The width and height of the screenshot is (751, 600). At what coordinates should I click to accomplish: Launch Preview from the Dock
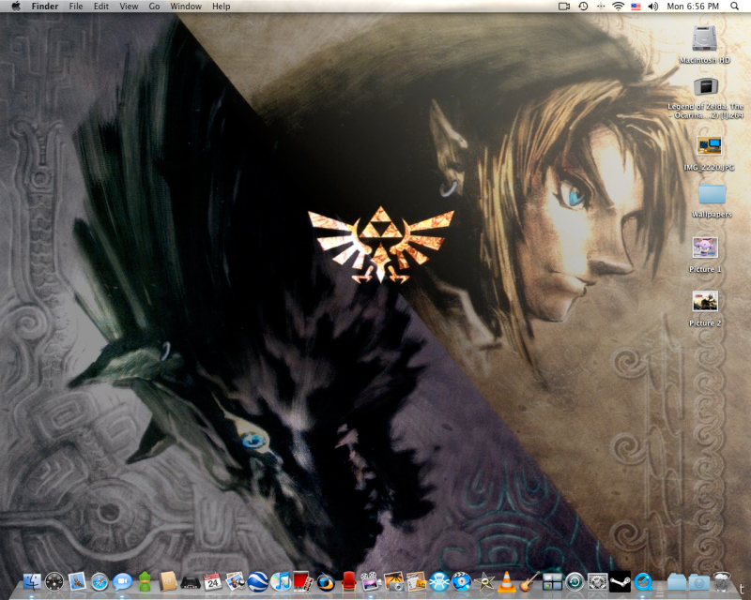click(236, 582)
